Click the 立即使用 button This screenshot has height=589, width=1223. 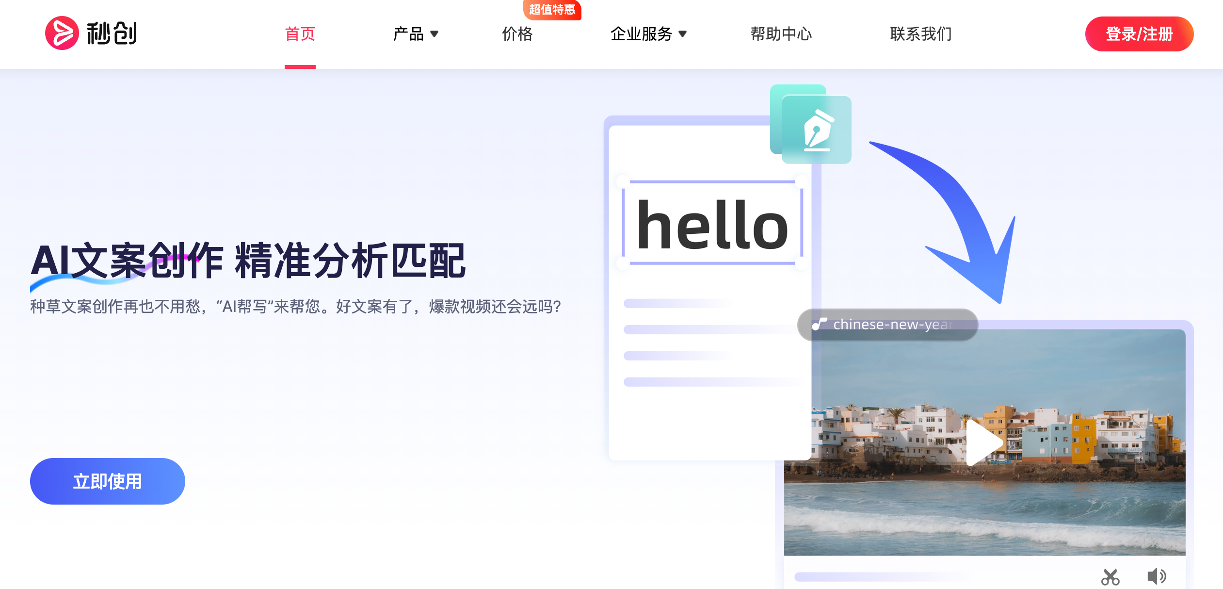click(107, 481)
